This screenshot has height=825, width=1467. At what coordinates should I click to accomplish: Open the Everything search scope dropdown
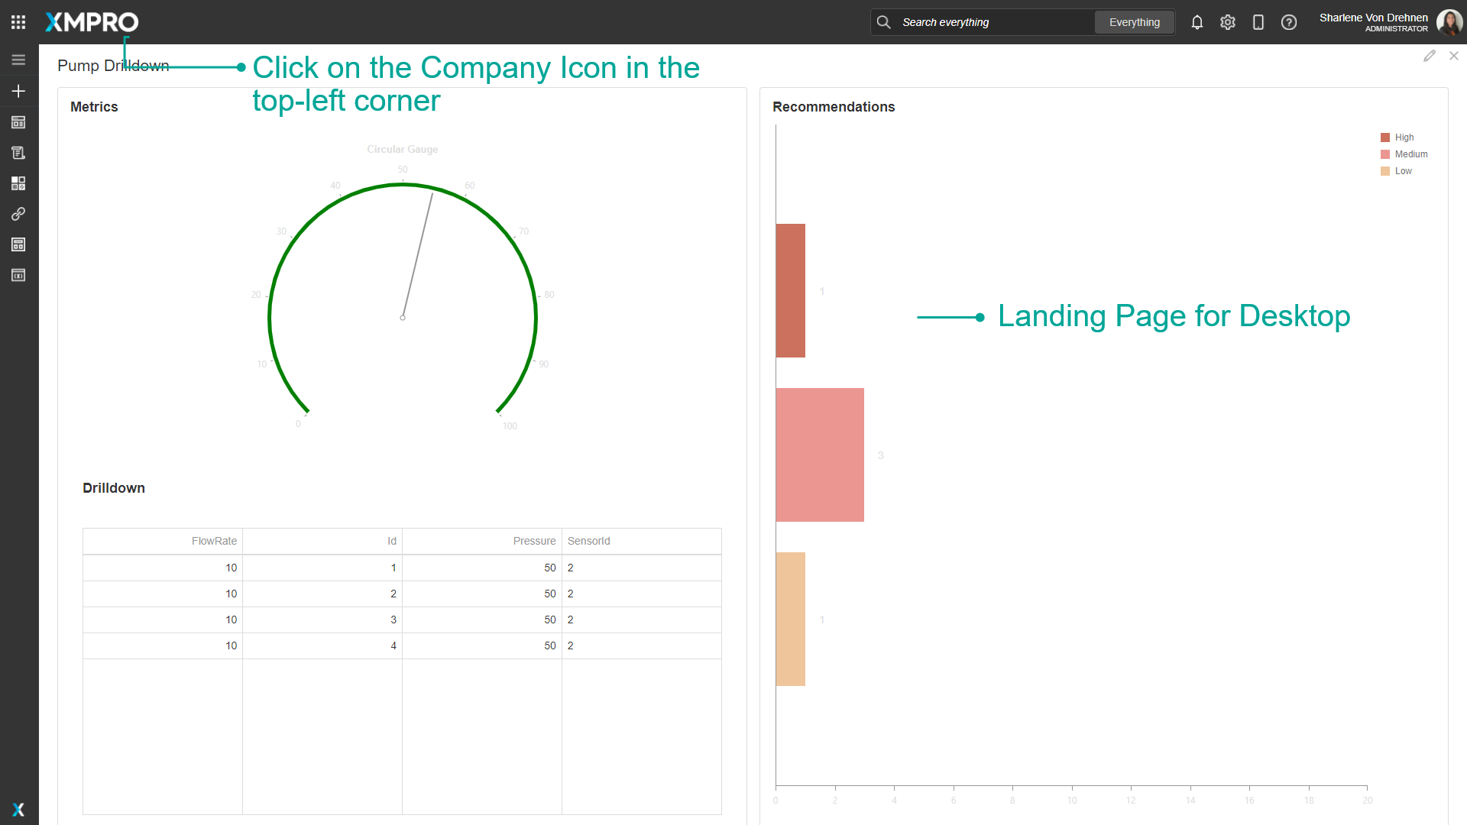click(x=1134, y=22)
